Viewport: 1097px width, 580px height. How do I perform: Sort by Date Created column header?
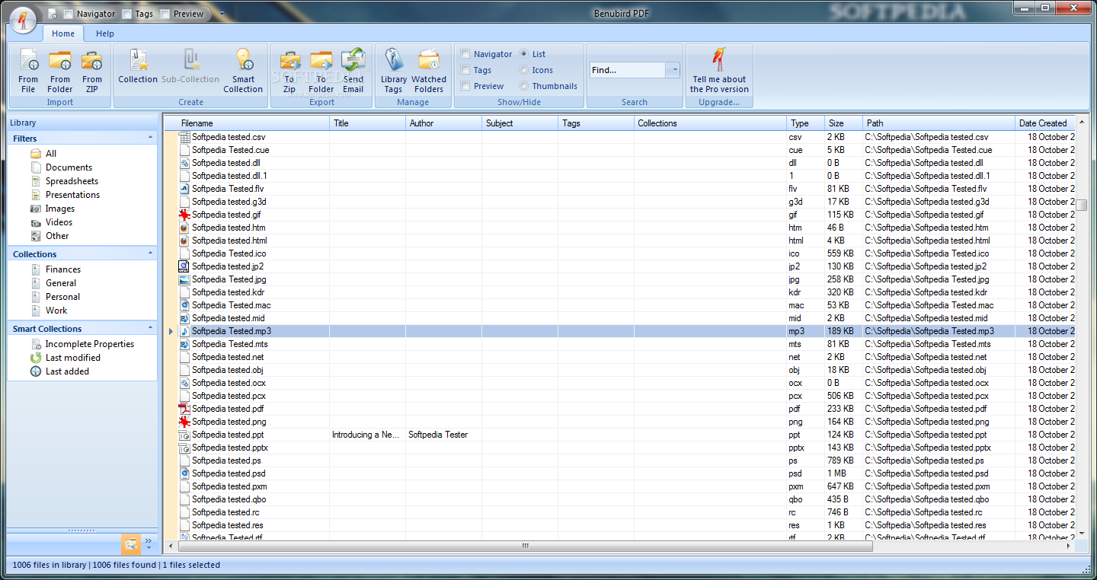[1045, 123]
